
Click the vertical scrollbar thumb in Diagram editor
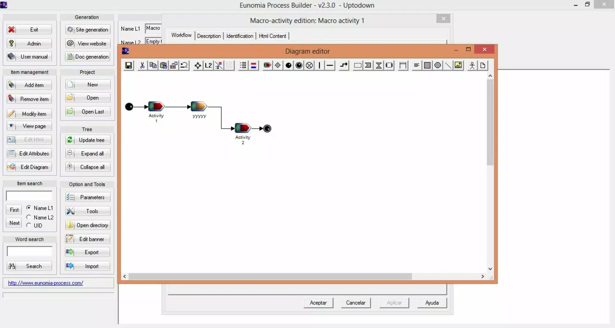click(490, 122)
